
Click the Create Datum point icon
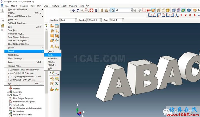pos(52,73)
